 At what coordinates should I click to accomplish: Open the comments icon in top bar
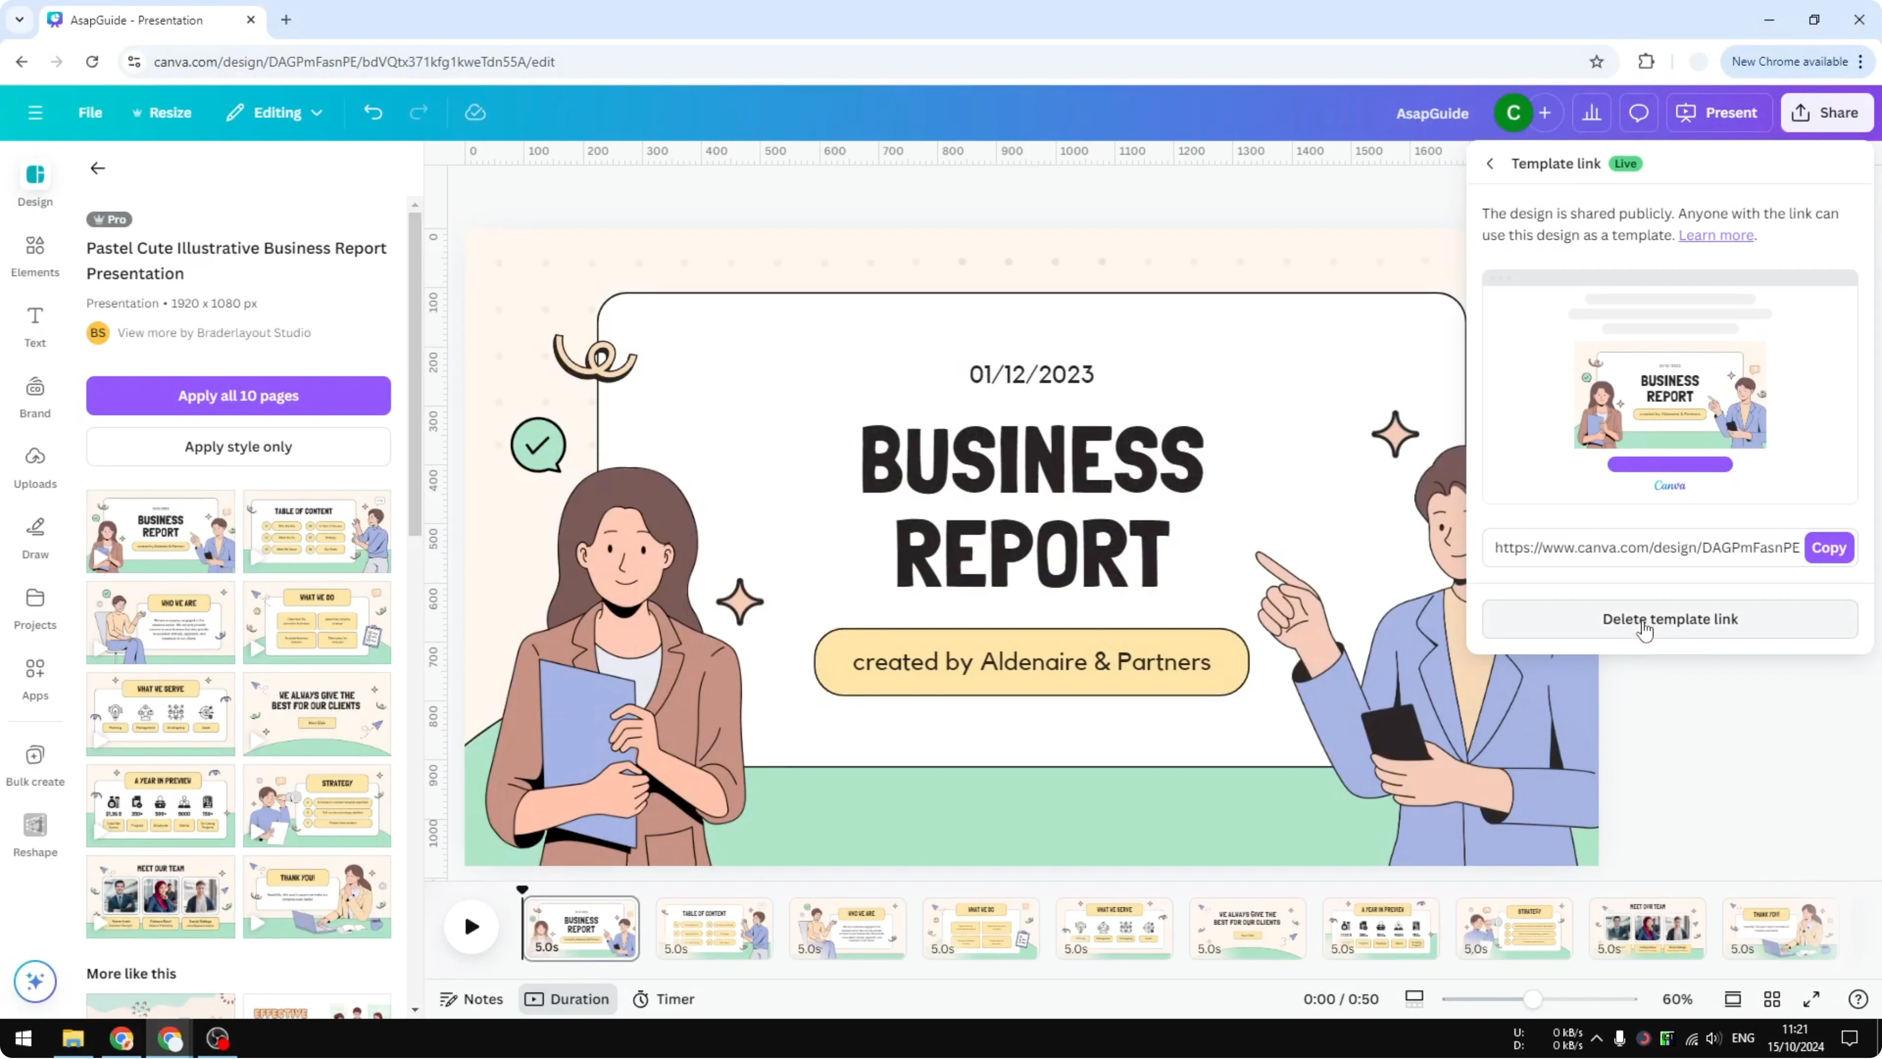[x=1638, y=112]
